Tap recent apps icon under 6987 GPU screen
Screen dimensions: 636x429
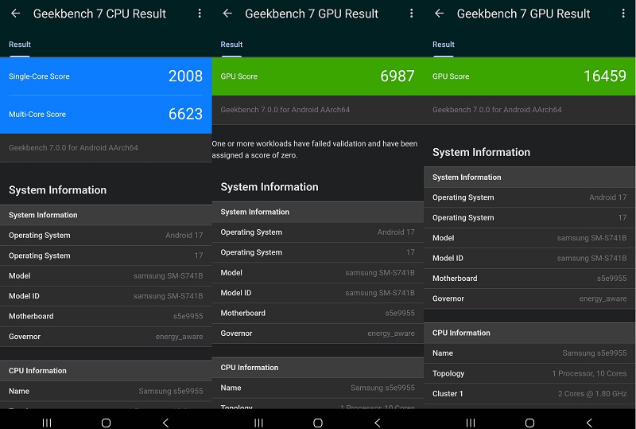pos(259,423)
